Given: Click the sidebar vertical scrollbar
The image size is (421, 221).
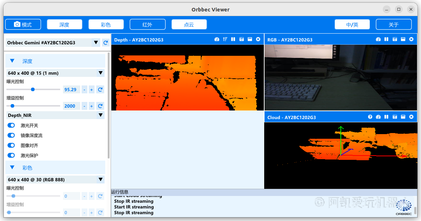Looking at the screenshot, I should (x=108, y=105).
